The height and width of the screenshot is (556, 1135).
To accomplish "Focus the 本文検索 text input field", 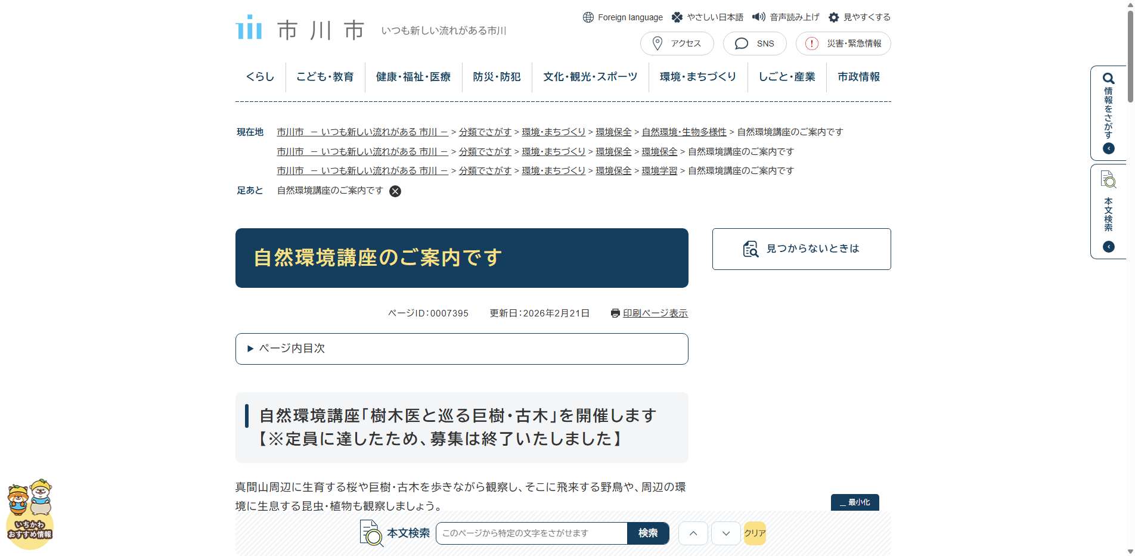I will tap(531, 533).
